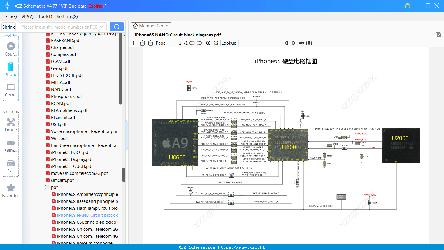Open the Drone category
This screenshot has height=250, width=444.
11,125
